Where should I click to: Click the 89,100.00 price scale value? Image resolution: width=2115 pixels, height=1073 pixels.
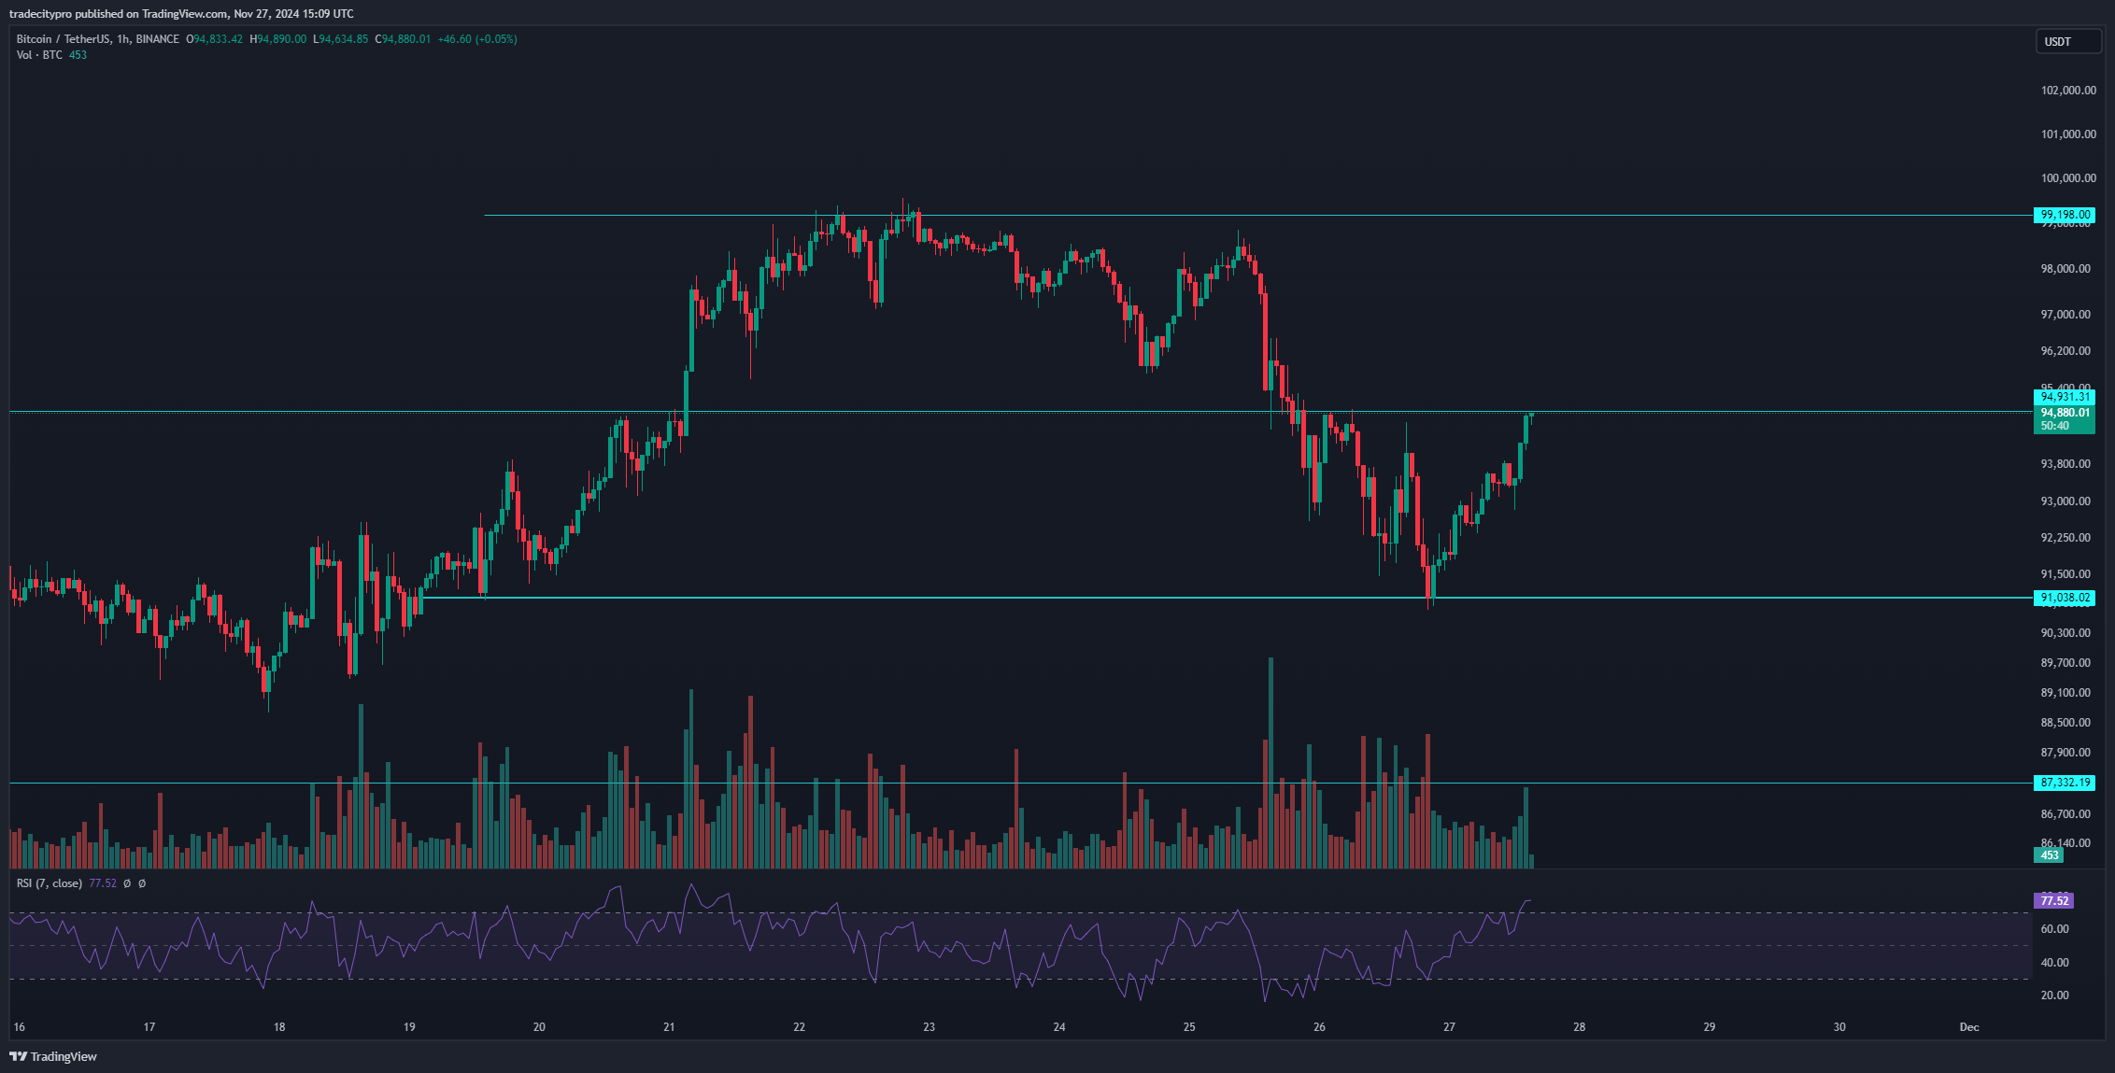tap(2065, 693)
